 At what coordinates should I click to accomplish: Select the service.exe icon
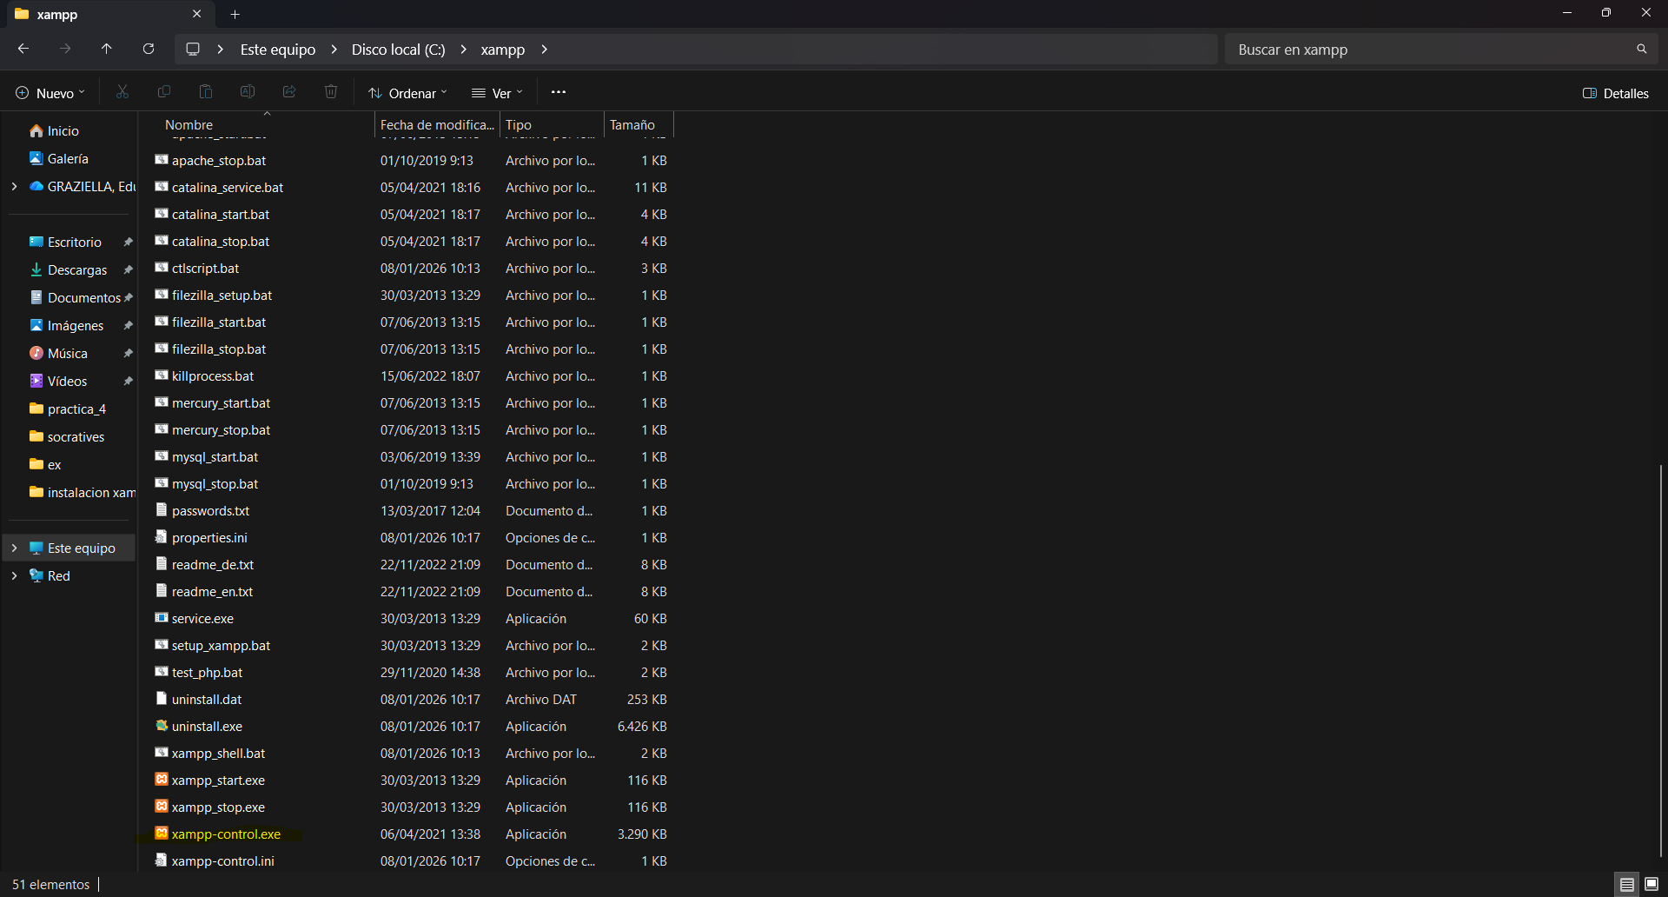(162, 618)
